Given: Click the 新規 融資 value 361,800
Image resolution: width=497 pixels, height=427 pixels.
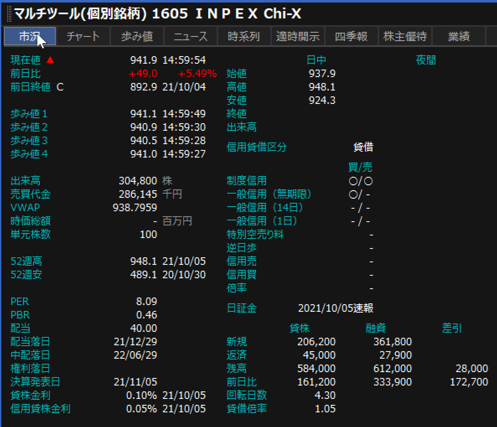Looking at the screenshot, I should tap(392, 342).
